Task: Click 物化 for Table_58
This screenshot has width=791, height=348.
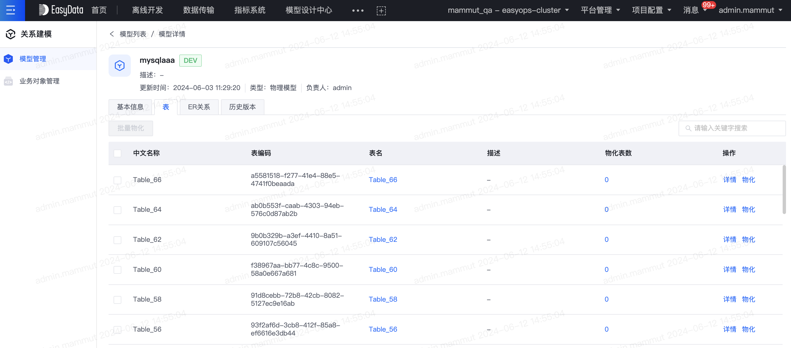Action: pyautogui.click(x=748, y=299)
